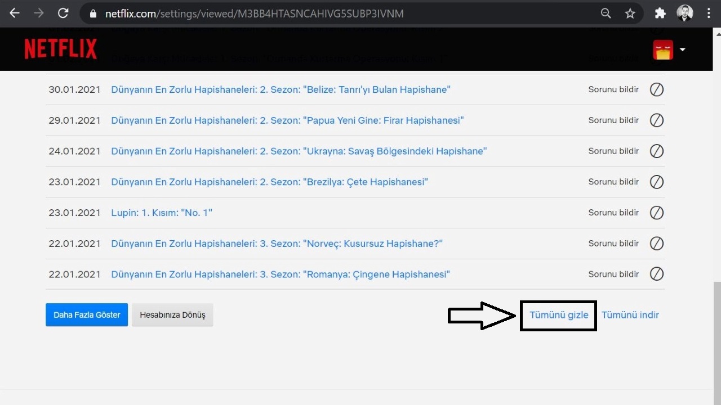This screenshot has height=405, width=721.
Task: Hide the Belize episode from history
Action: coord(656,89)
